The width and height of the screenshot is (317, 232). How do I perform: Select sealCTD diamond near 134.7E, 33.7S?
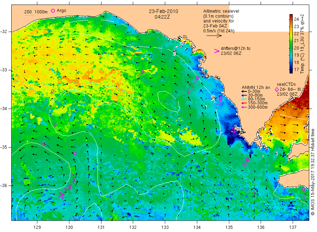(x=220, y=98)
